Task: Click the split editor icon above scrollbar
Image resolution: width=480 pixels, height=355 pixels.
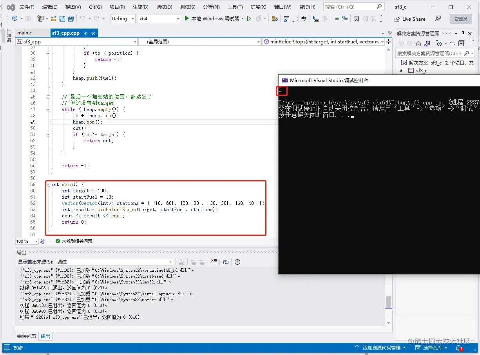Action: pos(389,41)
